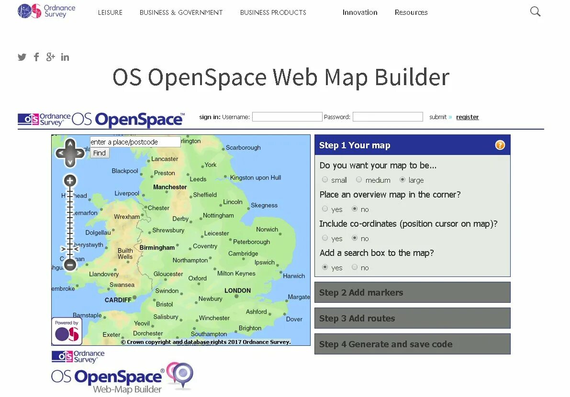Open the register link
The image size is (570, 397).
pyautogui.click(x=468, y=117)
